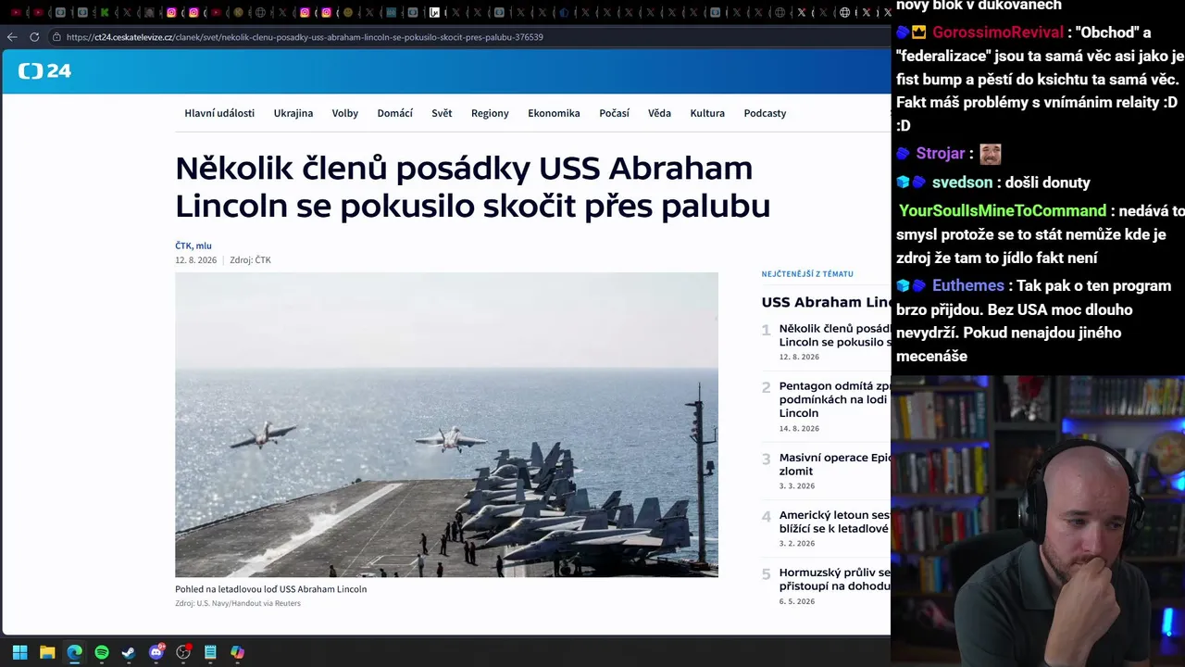This screenshot has height=667, width=1185.
Task: Open the Windows Start menu
Action: click(19, 652)
